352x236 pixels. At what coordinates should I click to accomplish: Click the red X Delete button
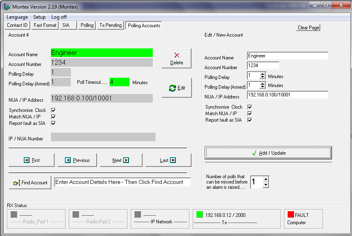coord(176,59)
